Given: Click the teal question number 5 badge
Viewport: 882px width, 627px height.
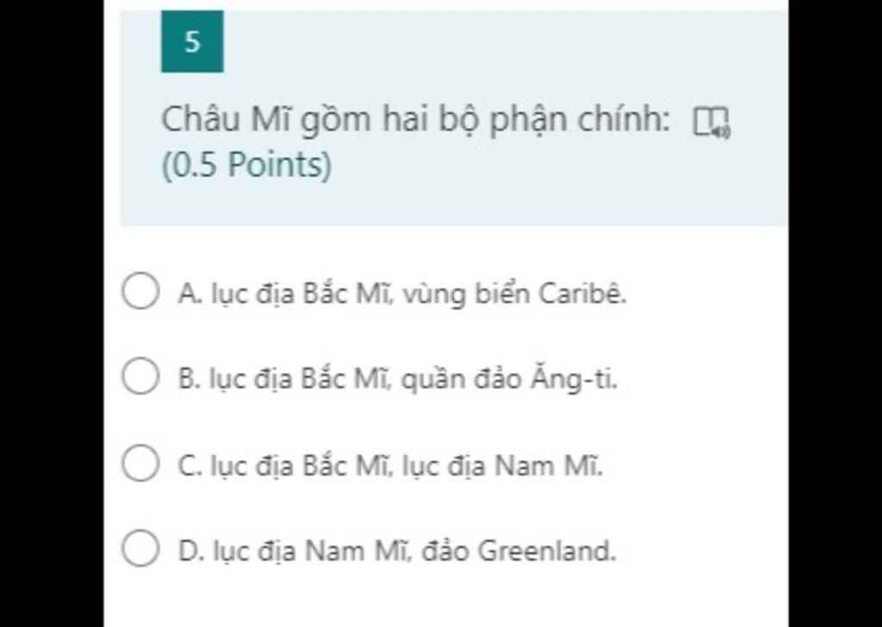Looking at the screenshot, I should [x=192, y=41].
